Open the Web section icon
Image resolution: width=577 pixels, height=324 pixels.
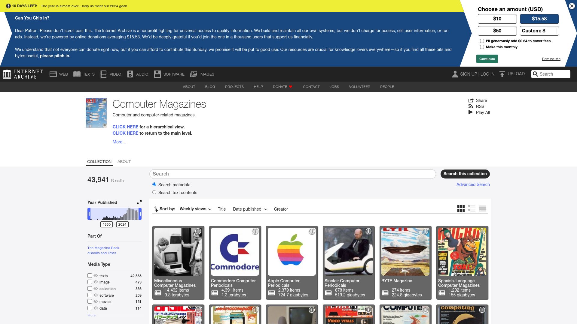pos(53,74)
